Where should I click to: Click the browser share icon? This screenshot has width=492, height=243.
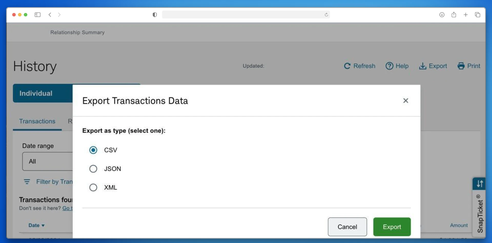[x=454, y=15]
